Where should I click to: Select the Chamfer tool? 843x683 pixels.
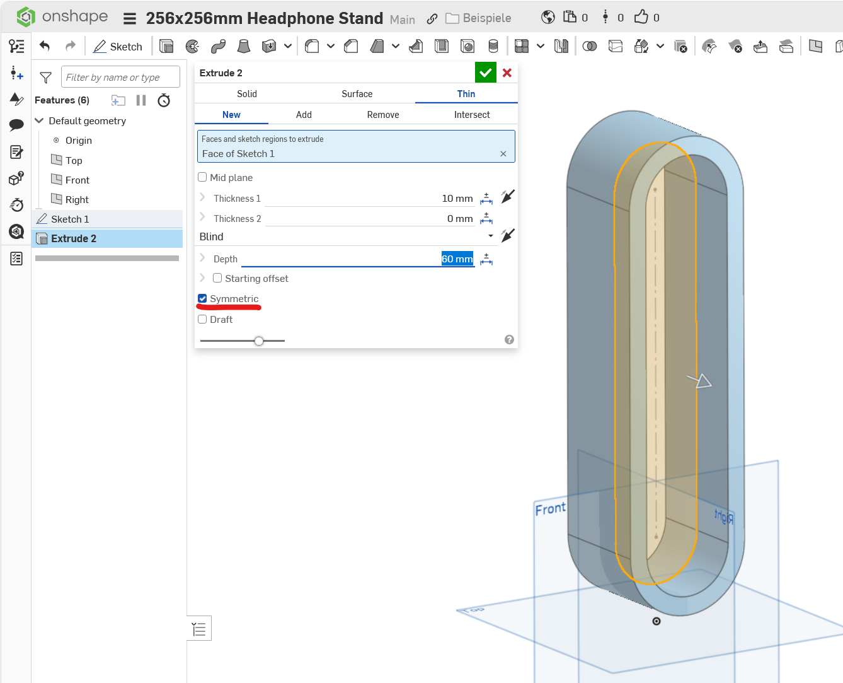pos(351,46)
